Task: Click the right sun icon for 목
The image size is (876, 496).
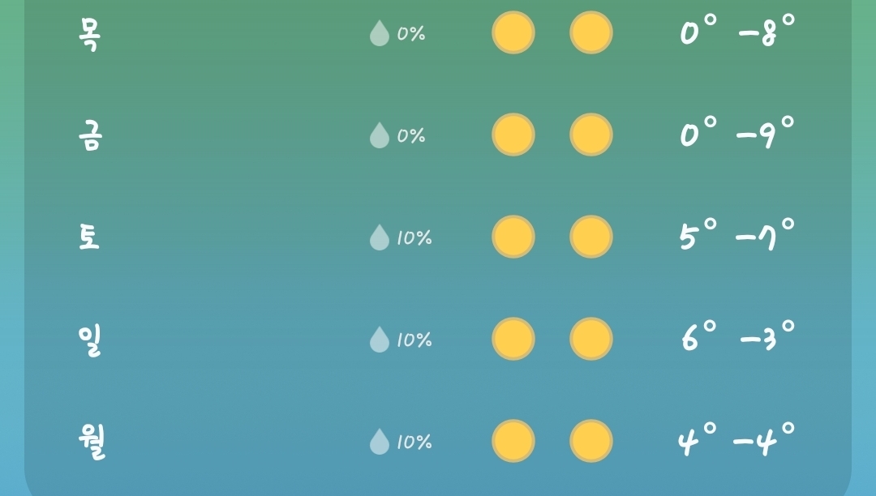Action: coord(591,32)
